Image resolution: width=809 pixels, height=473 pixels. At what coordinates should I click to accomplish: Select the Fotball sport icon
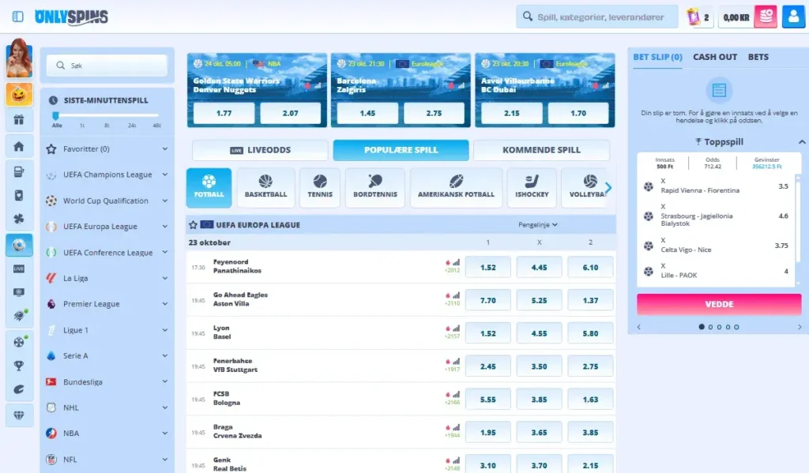pyautogui.click(x=209, y=188)
